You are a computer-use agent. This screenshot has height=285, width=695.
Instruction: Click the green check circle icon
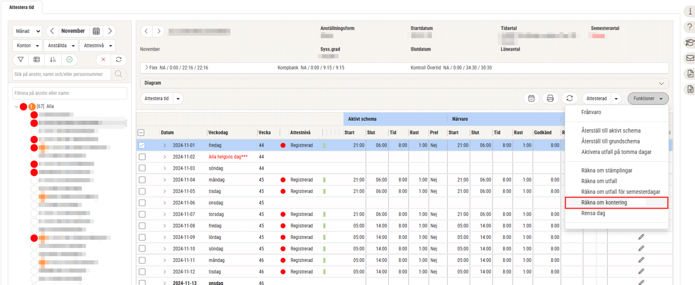[69, 60]
